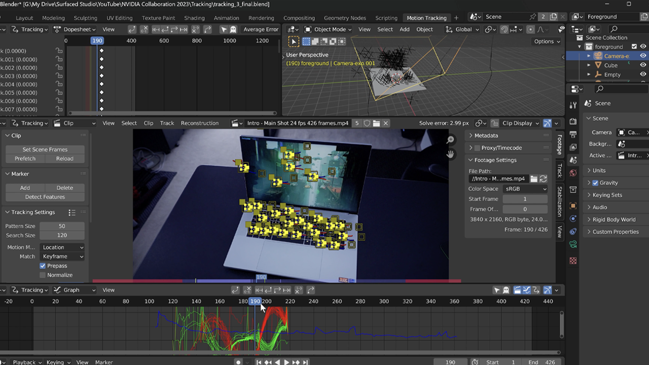
Task: Lock the k.001 track in dopesheet
Action: click(x=59, y=59)
